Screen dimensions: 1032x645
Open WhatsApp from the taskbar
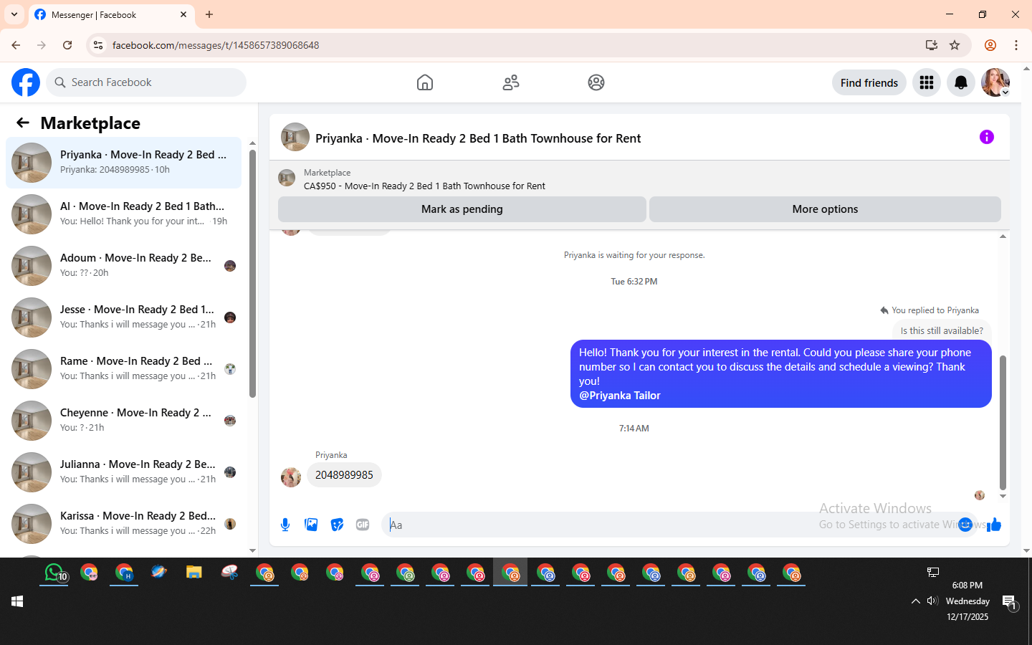pyautogui.click(x=54, y=573)
